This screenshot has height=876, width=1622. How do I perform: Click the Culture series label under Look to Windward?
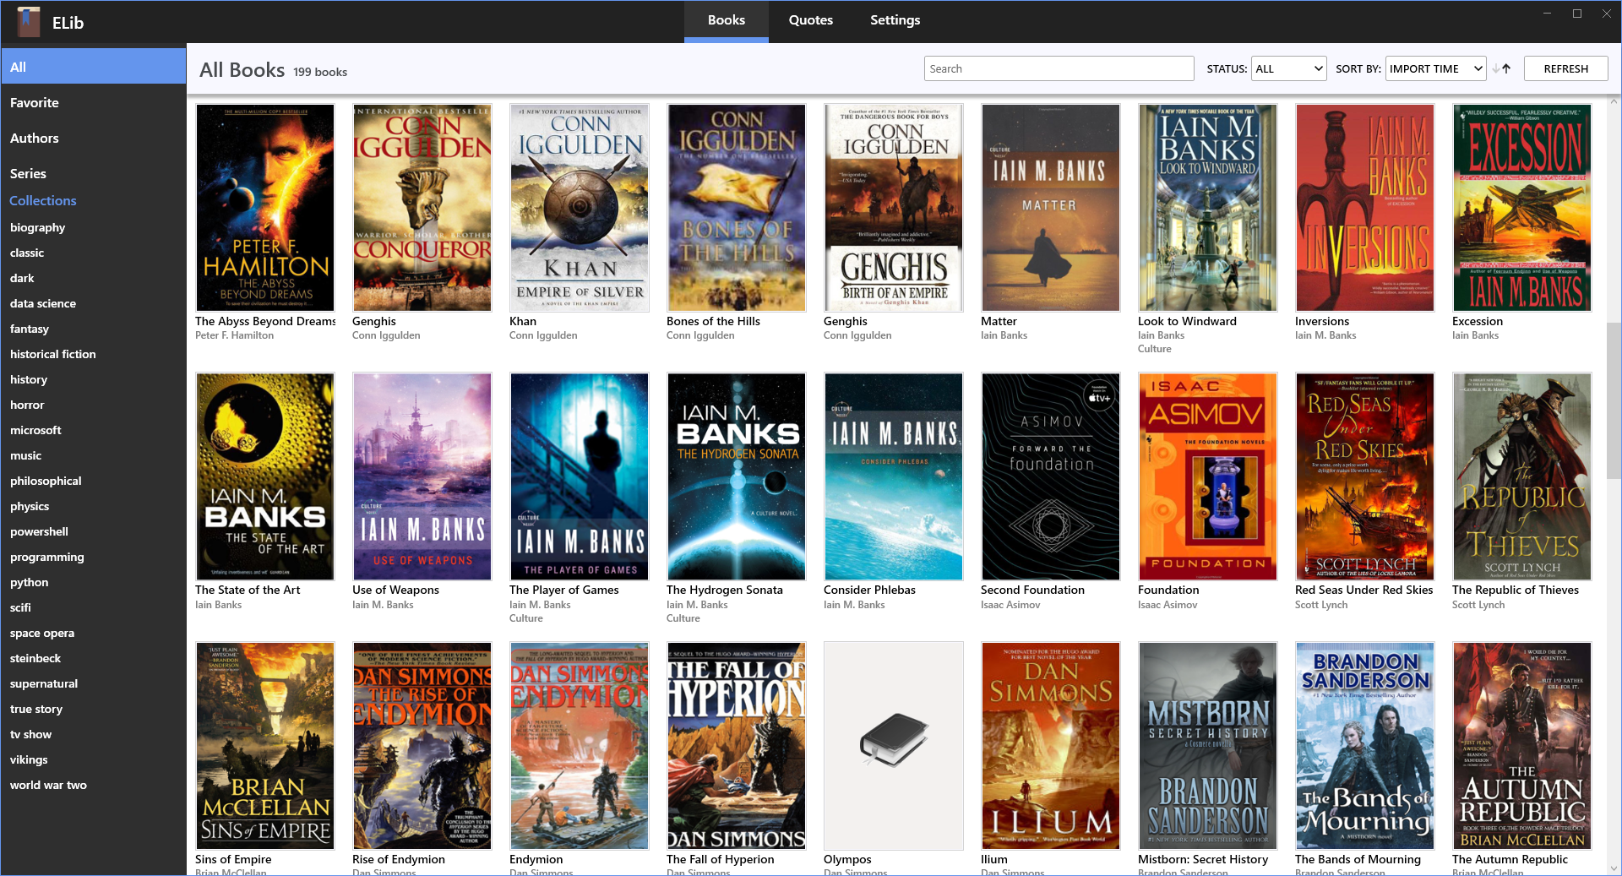[x=1154, y=349]
